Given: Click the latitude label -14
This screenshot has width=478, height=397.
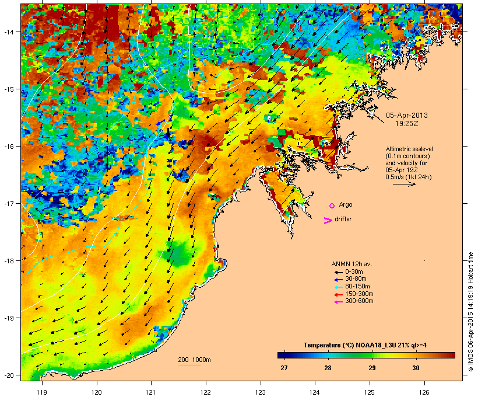Looking at the screenshot, I should click(8, 32).
